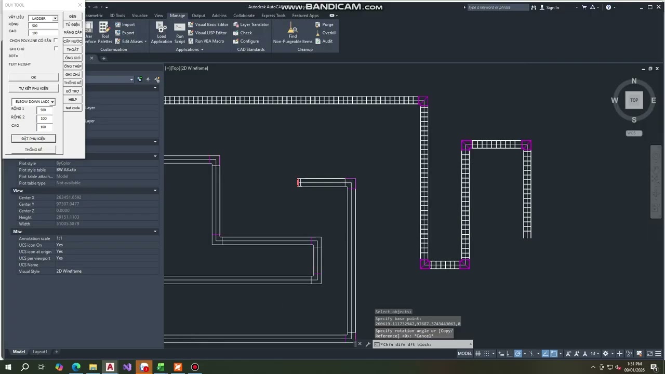Click the Export customization icon
Viewport: 665px width, 374px height.
pyautogui.click(x=118, y=33)
